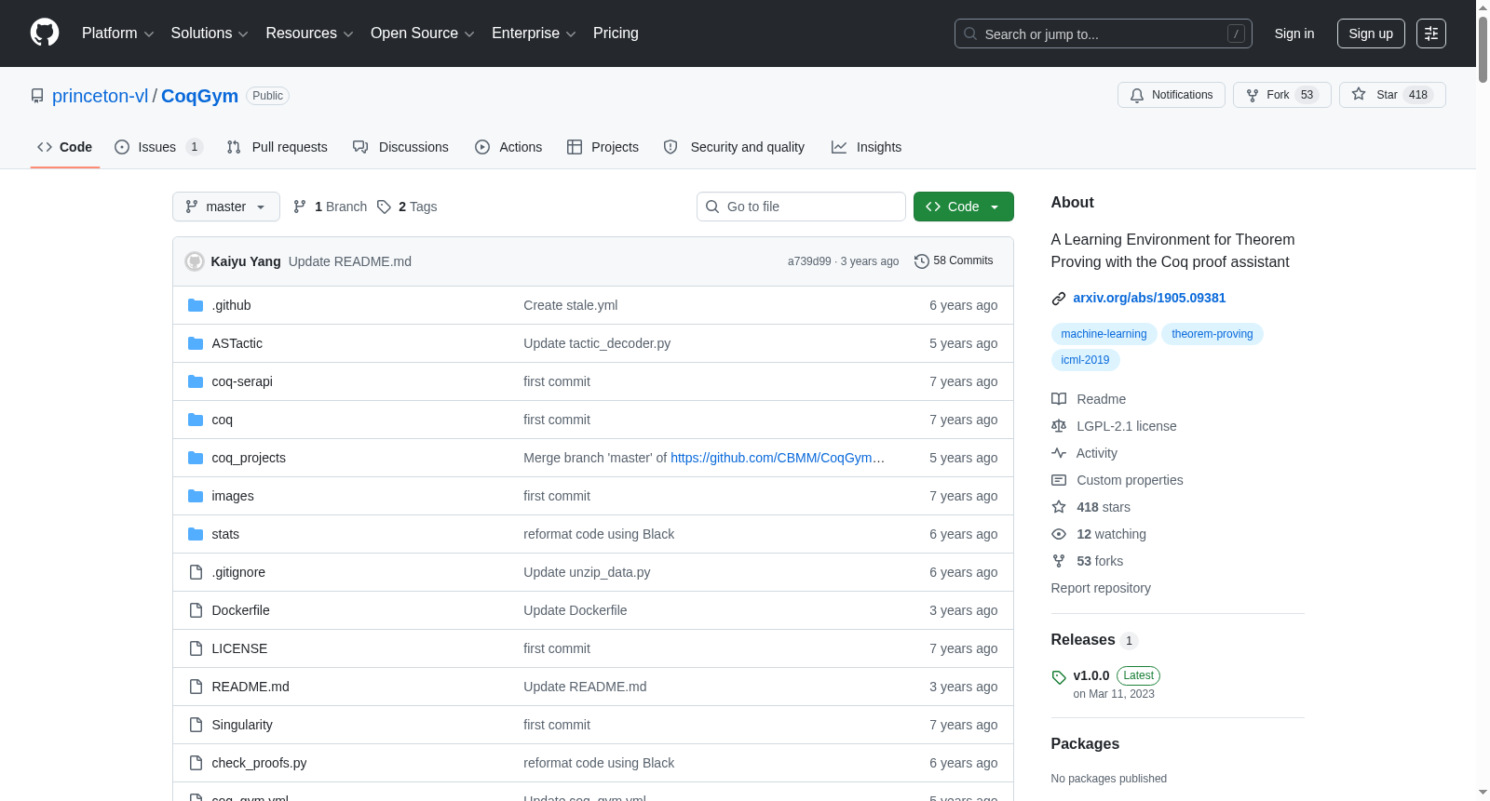Click the folder icon for ASTactic

pyautogui.click(x=196, y=343)
